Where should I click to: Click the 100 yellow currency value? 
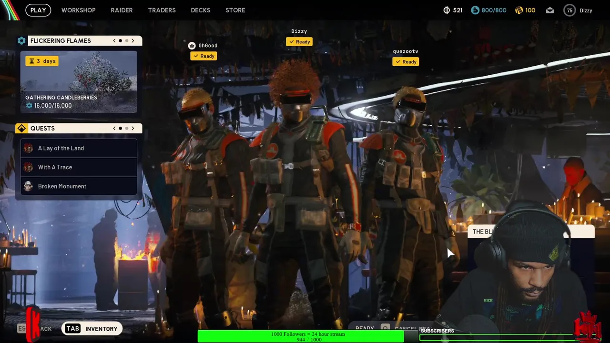[x=530, y=10]
